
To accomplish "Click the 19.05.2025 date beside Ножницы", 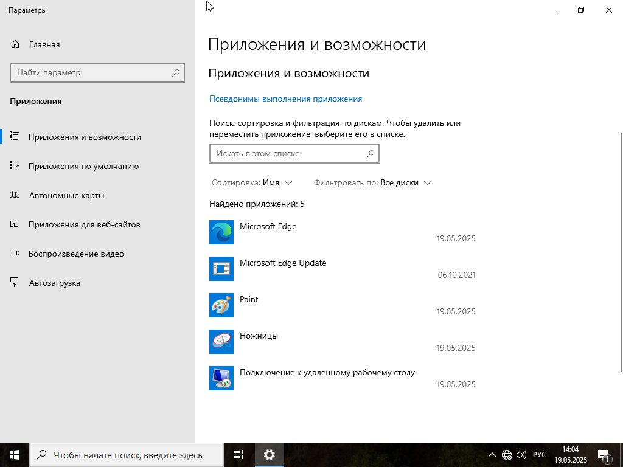I will tap(456, 348).
